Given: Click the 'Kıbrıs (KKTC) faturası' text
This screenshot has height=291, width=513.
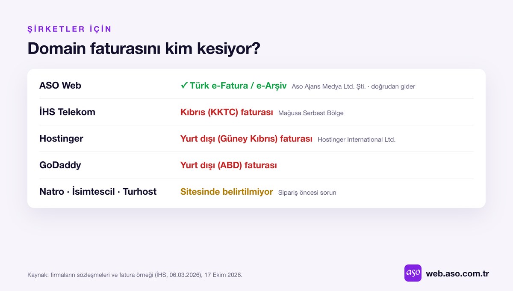Looking at the screenshot, I should (x=227, y=112).
